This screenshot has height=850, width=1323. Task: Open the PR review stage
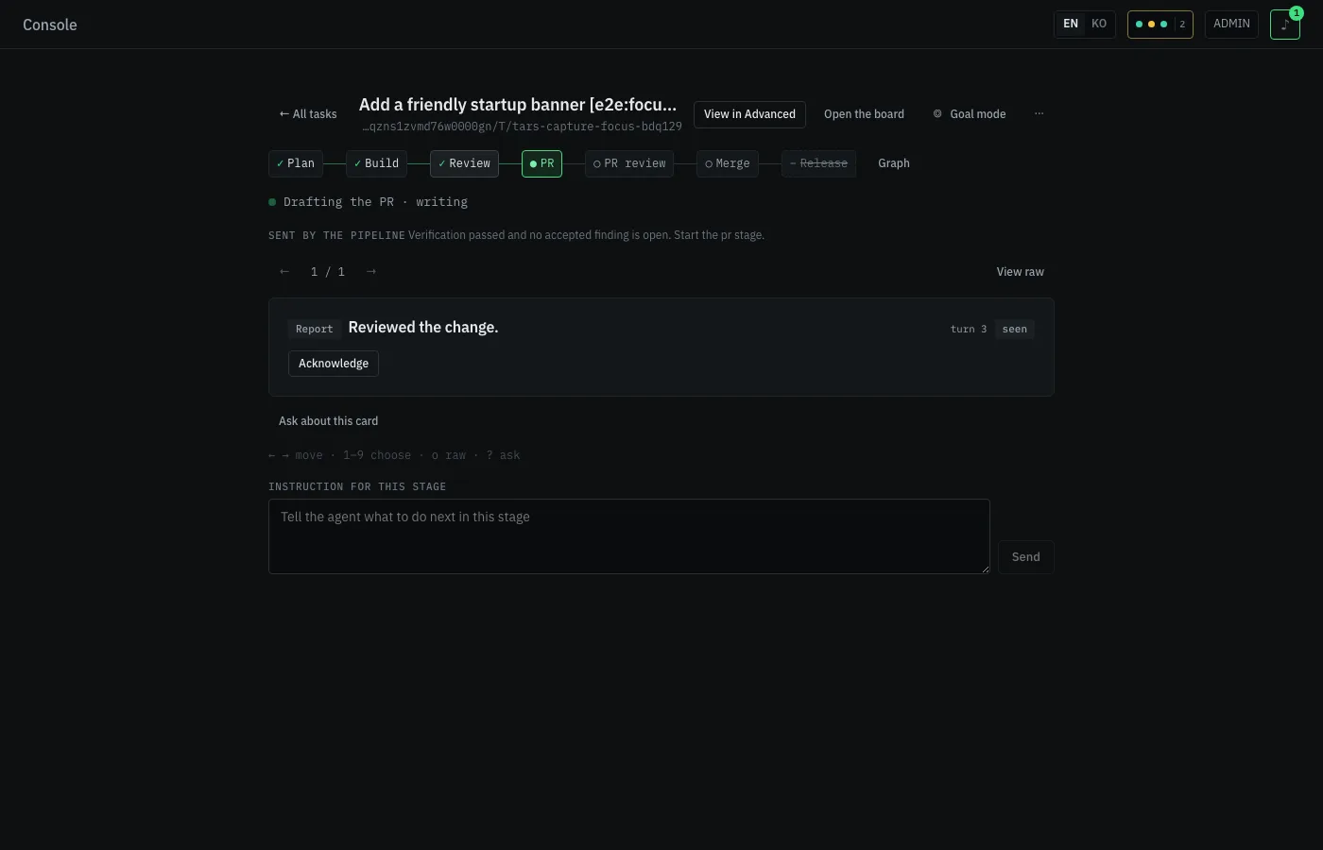[629, 163]
